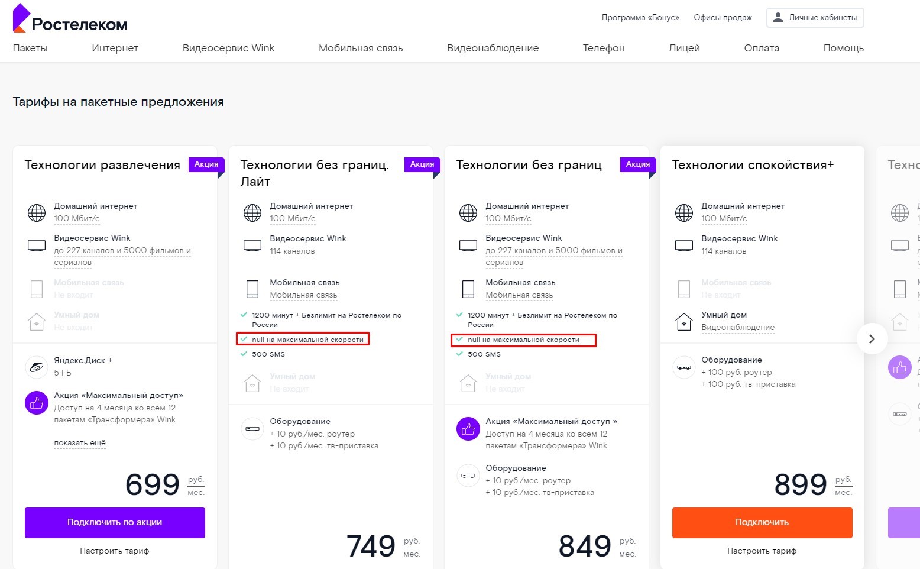
Task: Click phone icon in Технологии без границ. Лайт
Action: [252, 289]
